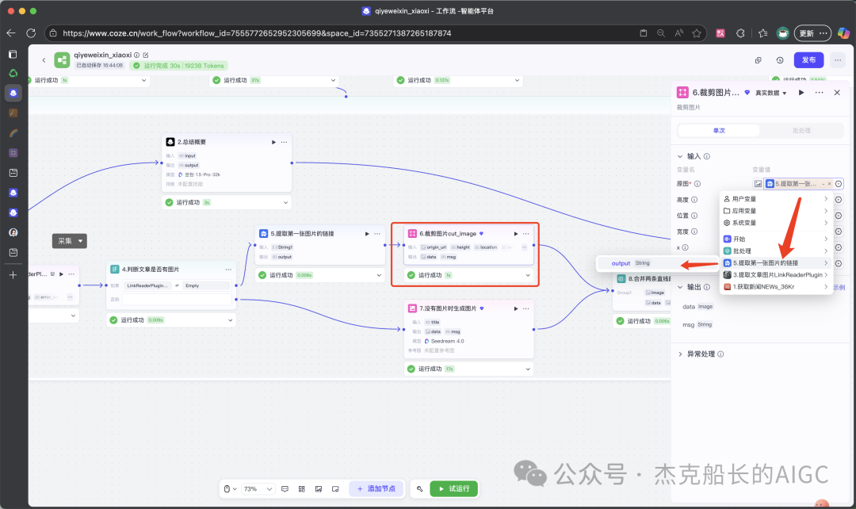Click the 原图 variable value field
856x509 pixels.
798,184
